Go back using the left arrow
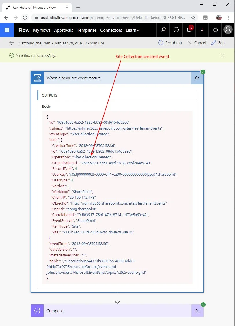This screenshot has height=326, width=235. pyautogui.click(x=12, y=43)
